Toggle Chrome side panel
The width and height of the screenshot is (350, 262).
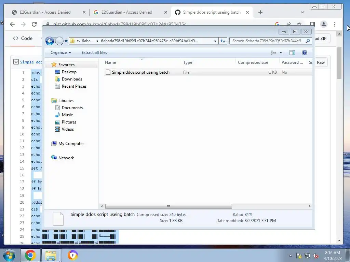313,24
